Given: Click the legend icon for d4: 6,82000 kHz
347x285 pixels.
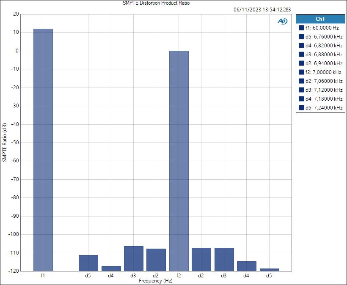Looking at the screenshot, I should click(302, 45).
